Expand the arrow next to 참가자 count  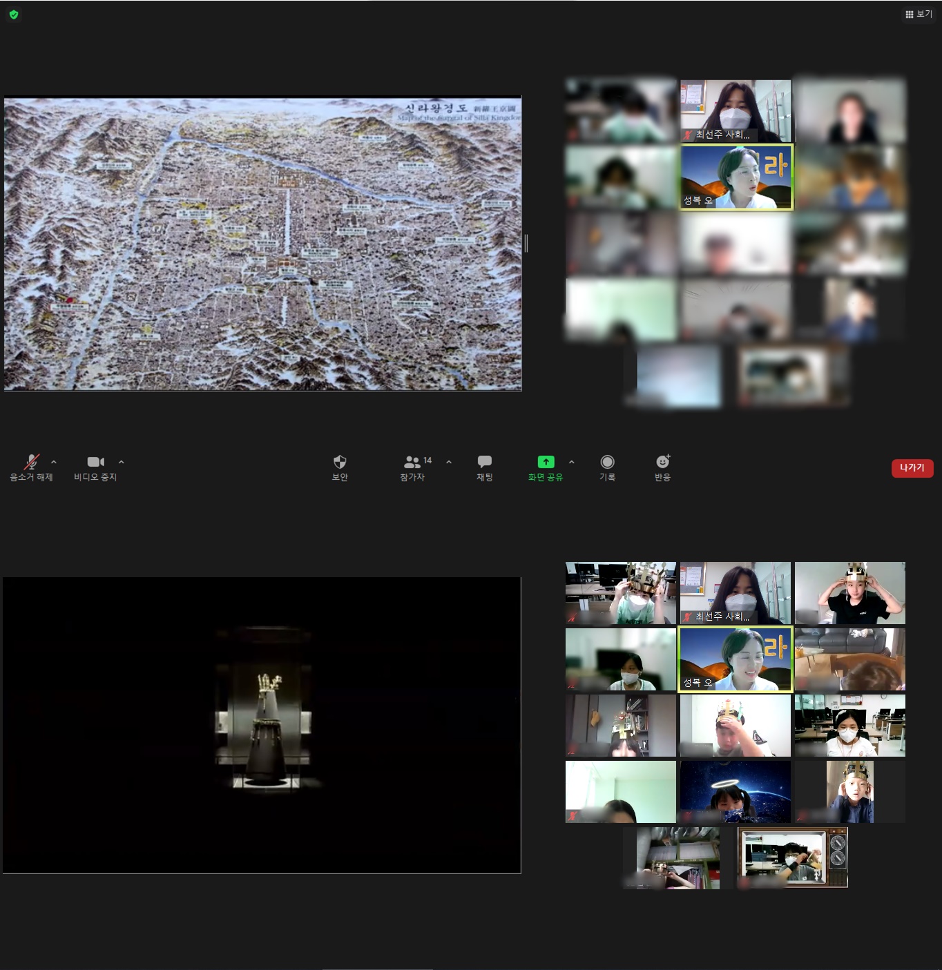[449, 462]
